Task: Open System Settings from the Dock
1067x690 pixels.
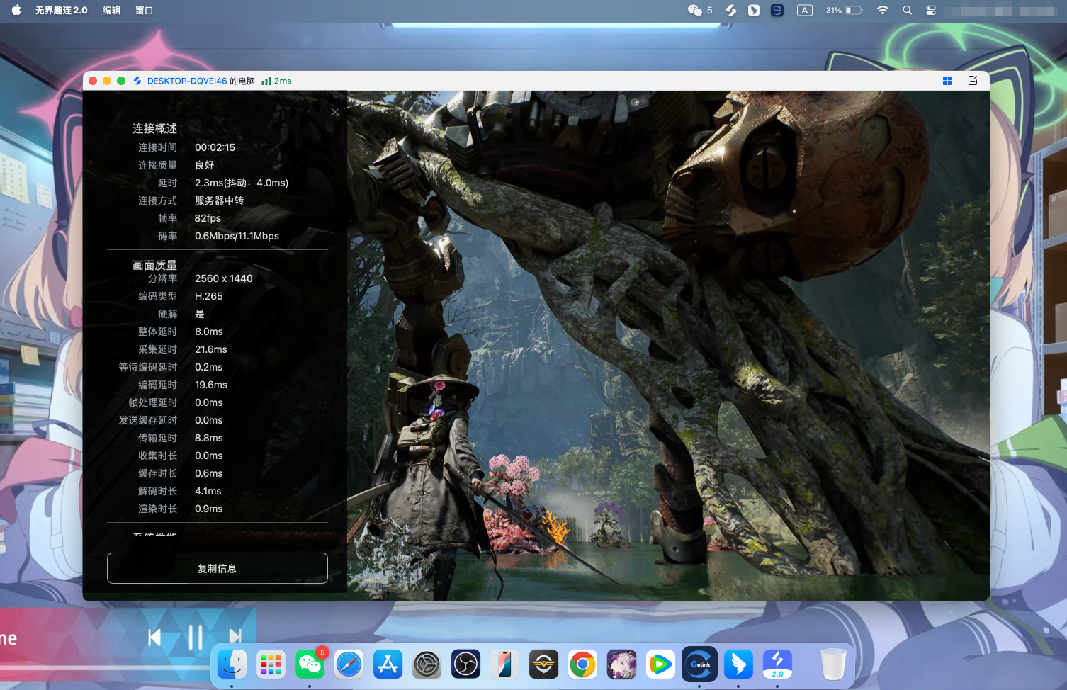Action: coord(427,664)
